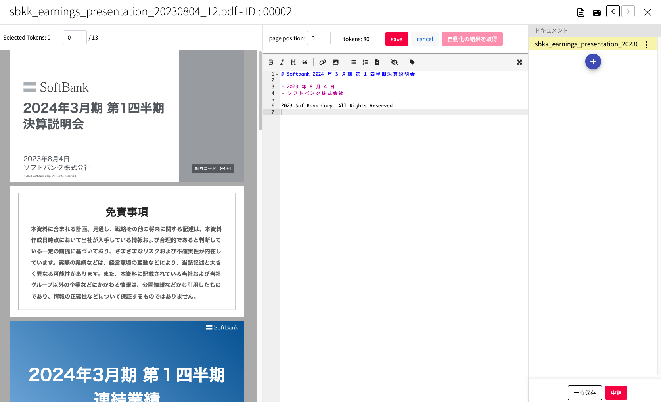Click the save button

[397, 39]
